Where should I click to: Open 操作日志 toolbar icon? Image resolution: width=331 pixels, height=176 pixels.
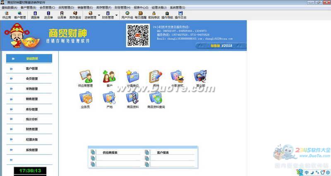(180, 15)
